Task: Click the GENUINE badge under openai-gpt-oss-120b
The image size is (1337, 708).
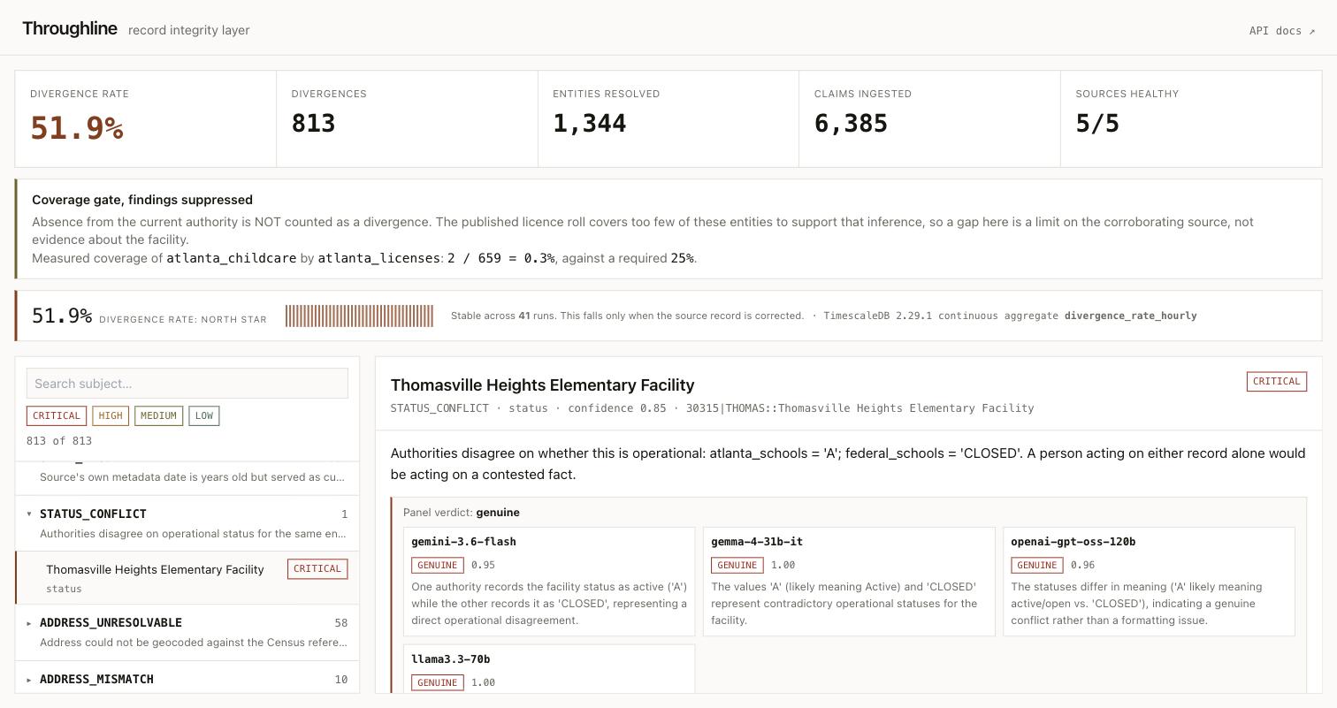Action: point(1036,565)
